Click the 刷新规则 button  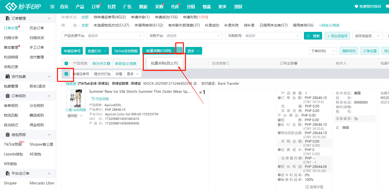pyautogui.click(x=349, y=51)
